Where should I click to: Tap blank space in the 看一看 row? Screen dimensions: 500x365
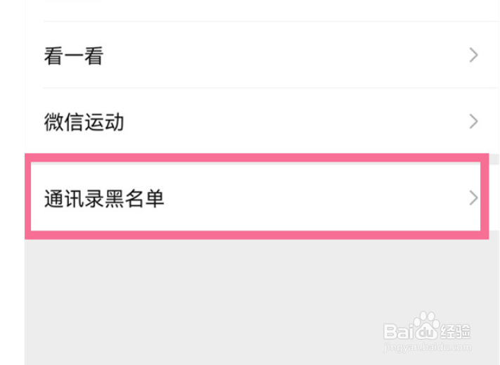coord(281,56)
